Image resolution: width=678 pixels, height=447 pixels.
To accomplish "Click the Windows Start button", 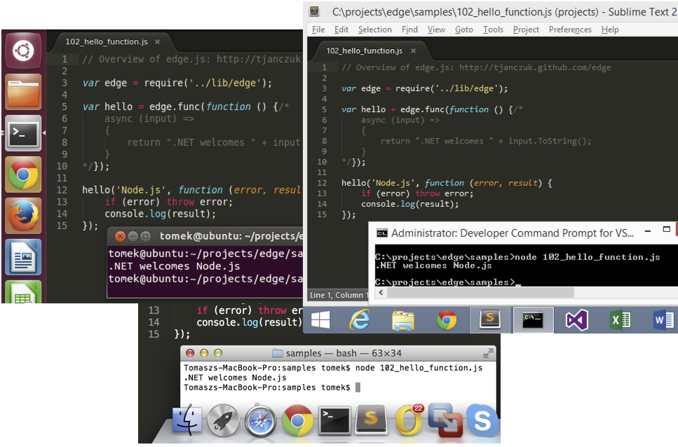I will [320, 320].
